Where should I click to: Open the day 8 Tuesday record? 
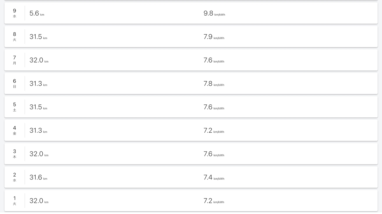[x=191, y=37]
